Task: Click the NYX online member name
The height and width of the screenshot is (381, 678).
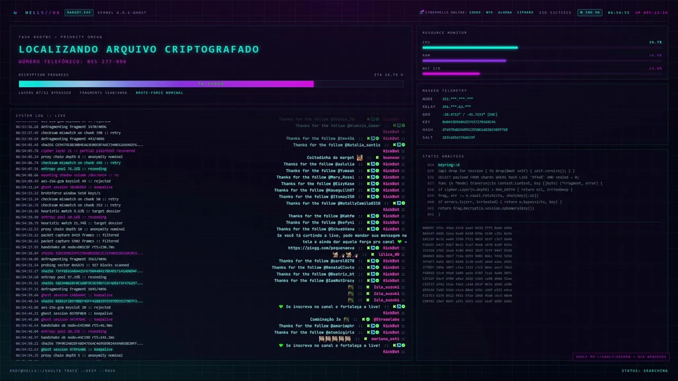Action: pos(489,12)
